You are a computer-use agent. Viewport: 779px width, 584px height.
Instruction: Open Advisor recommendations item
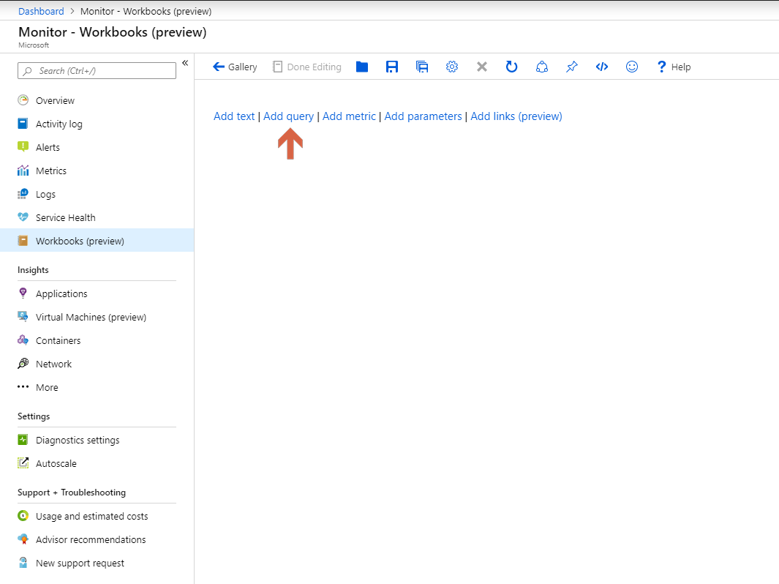[x=97, y=539]
